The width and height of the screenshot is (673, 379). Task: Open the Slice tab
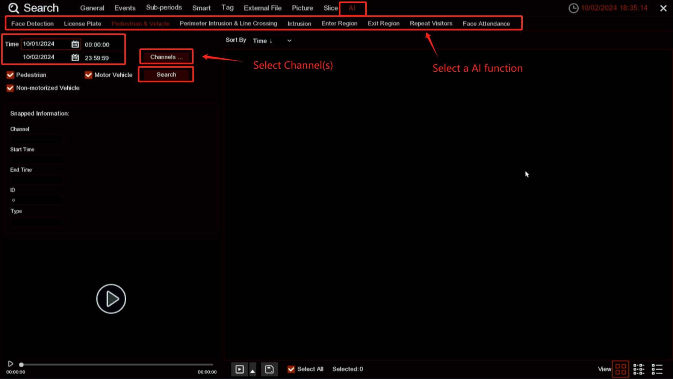[x=331, y=8]
